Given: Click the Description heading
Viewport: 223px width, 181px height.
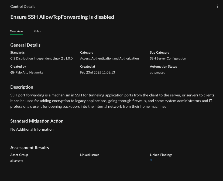Looking at the screenshot, I should tap(22, 87).
